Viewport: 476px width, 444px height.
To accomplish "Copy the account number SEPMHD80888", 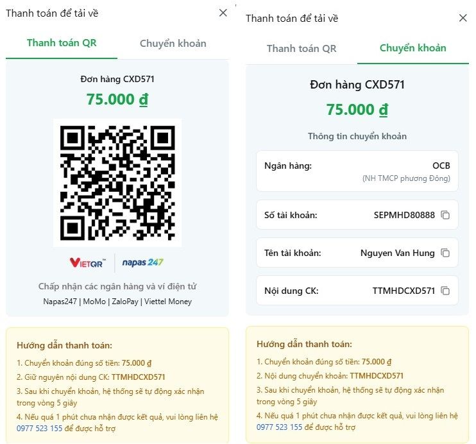I will [x=445, y=216].
